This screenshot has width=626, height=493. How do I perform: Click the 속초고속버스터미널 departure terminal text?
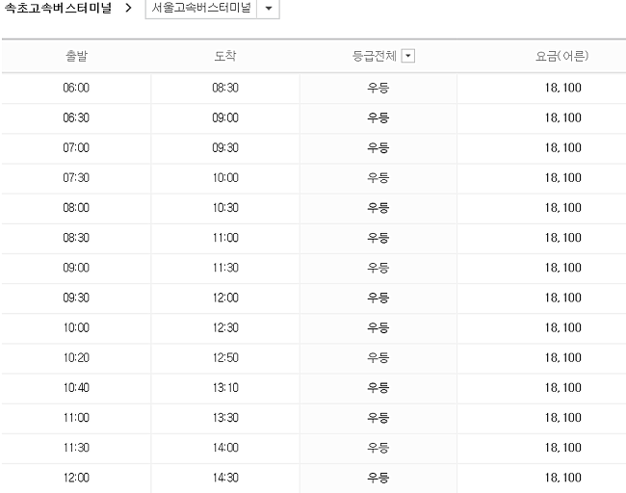[x=58, y=8]
